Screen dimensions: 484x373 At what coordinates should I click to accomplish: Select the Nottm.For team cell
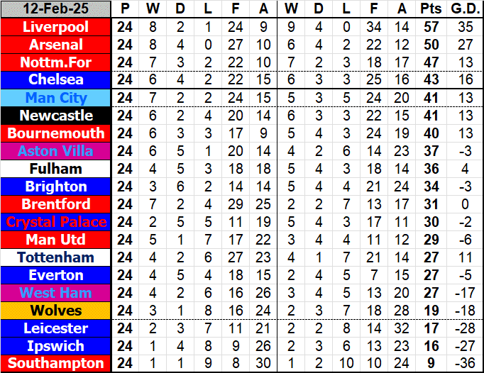coord(56,62)
